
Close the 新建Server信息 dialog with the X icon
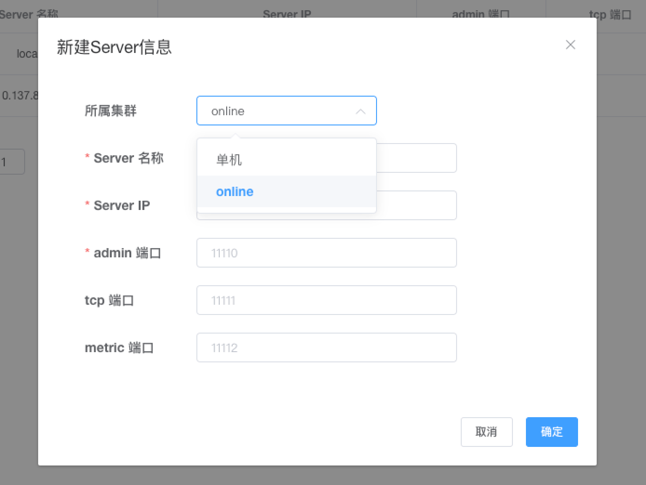point(570,45)
